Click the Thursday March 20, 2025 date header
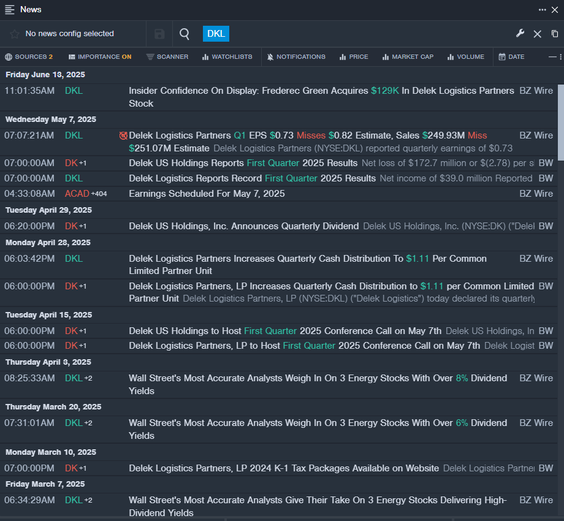The width and height of the screenshot is (564, 521). [x=53, y=407]
